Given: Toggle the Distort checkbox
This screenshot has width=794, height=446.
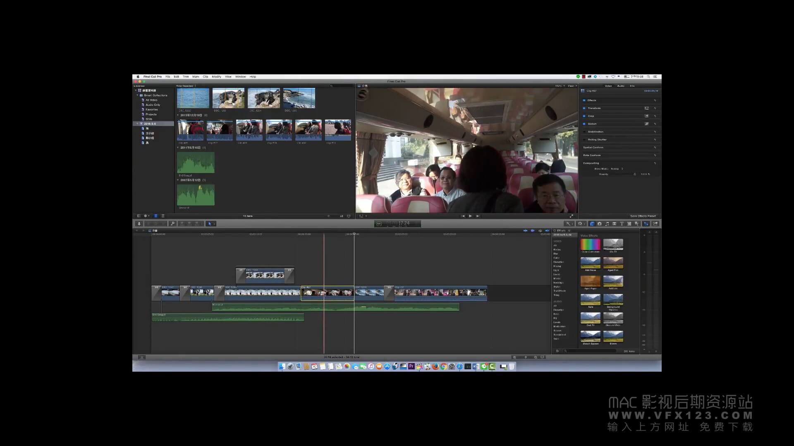Looking at the screenshot, I should [x=584, y=124].
